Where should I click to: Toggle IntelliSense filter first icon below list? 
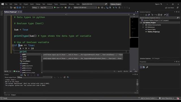(21, 75)
